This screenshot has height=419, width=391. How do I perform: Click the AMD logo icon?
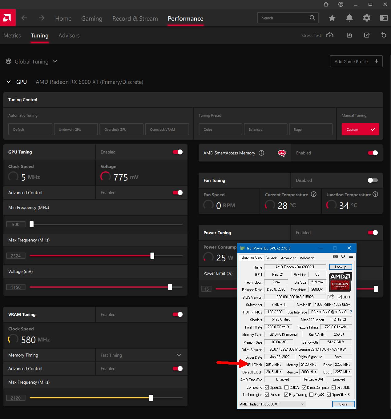[x=8, y=18]
